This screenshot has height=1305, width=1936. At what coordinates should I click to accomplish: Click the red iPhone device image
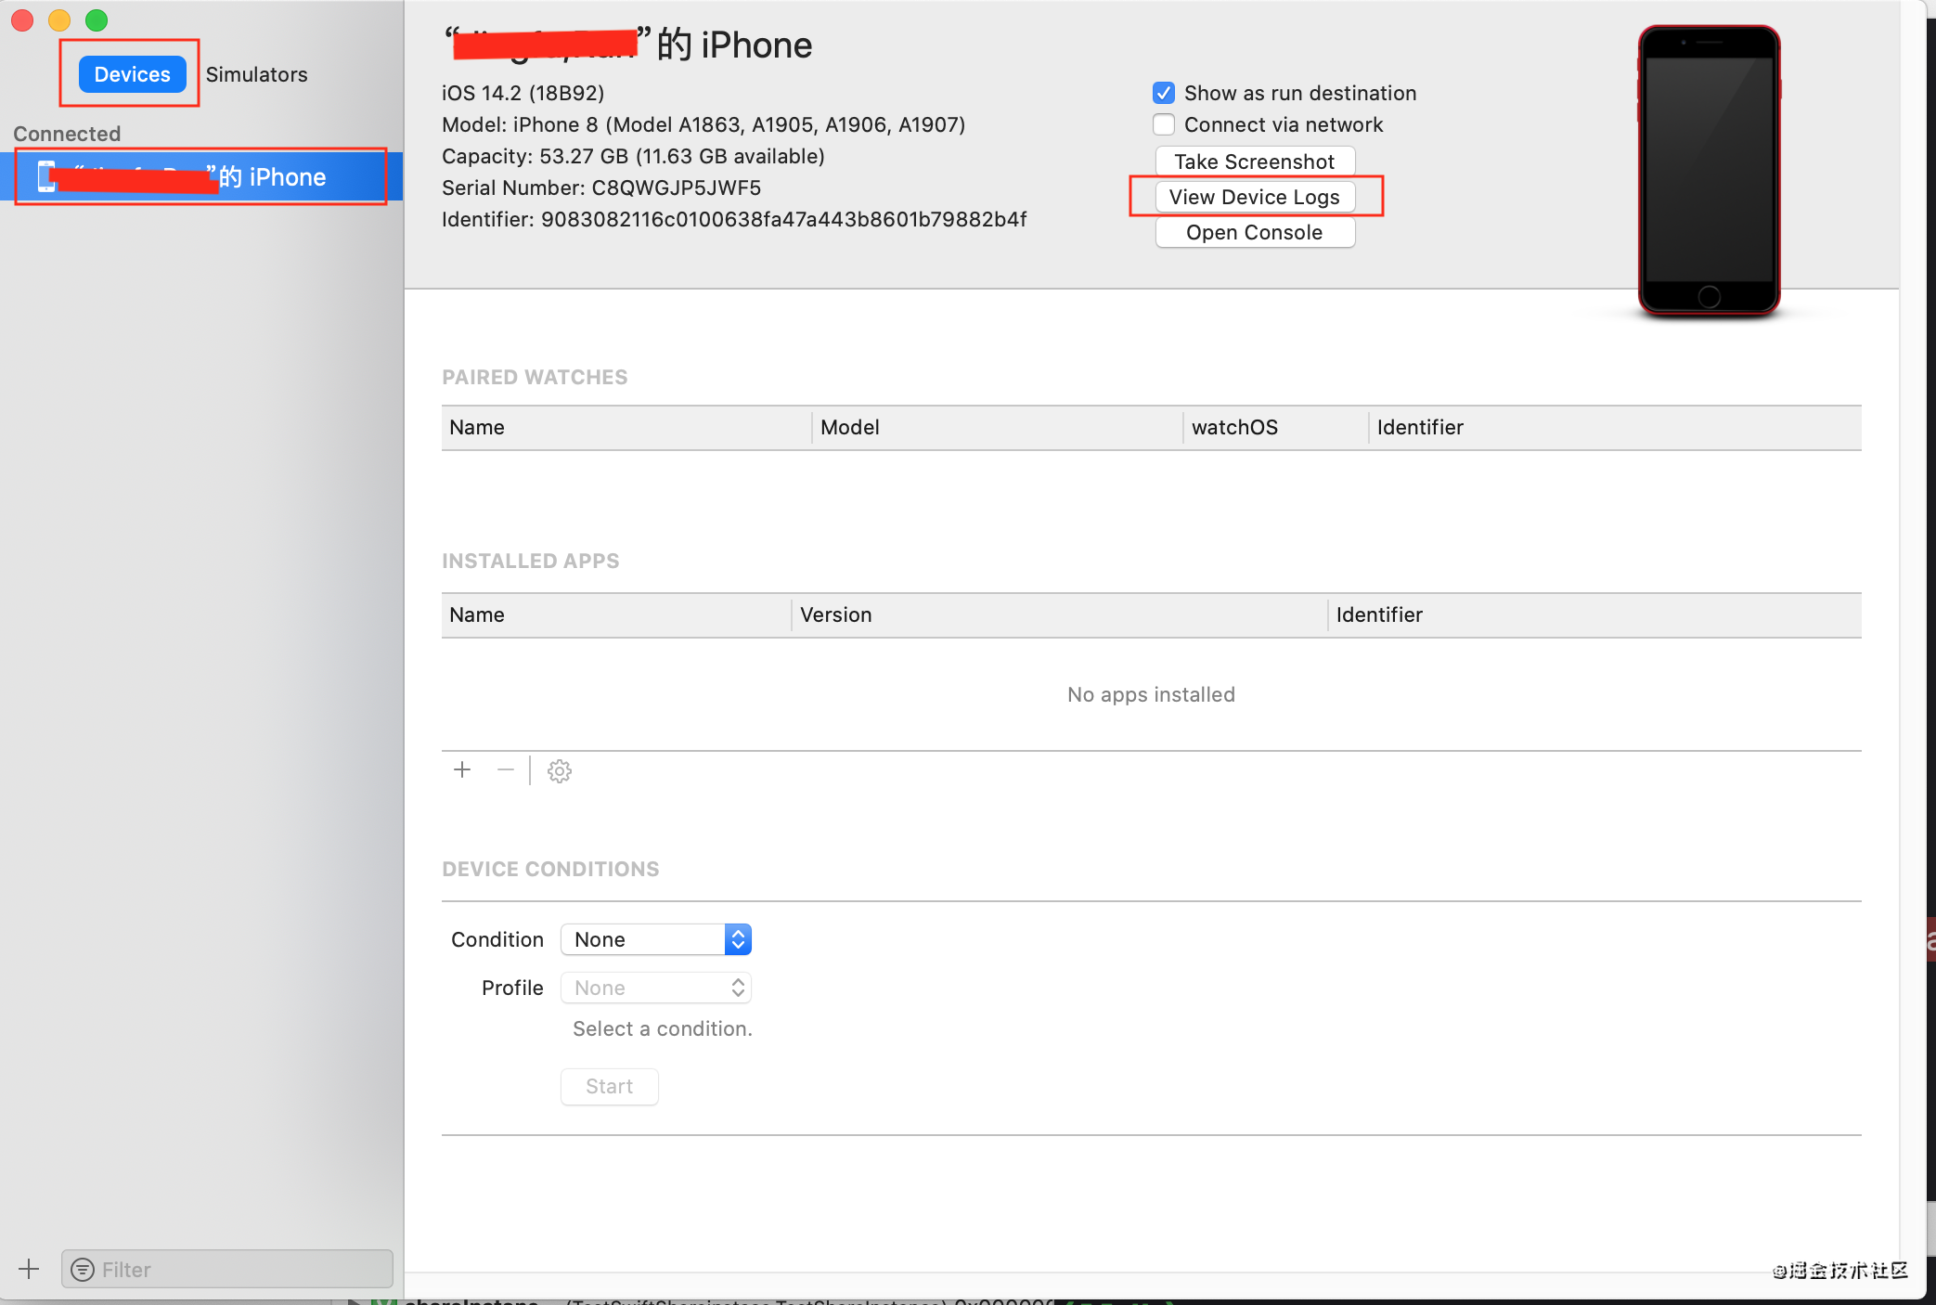(1708, 172)
